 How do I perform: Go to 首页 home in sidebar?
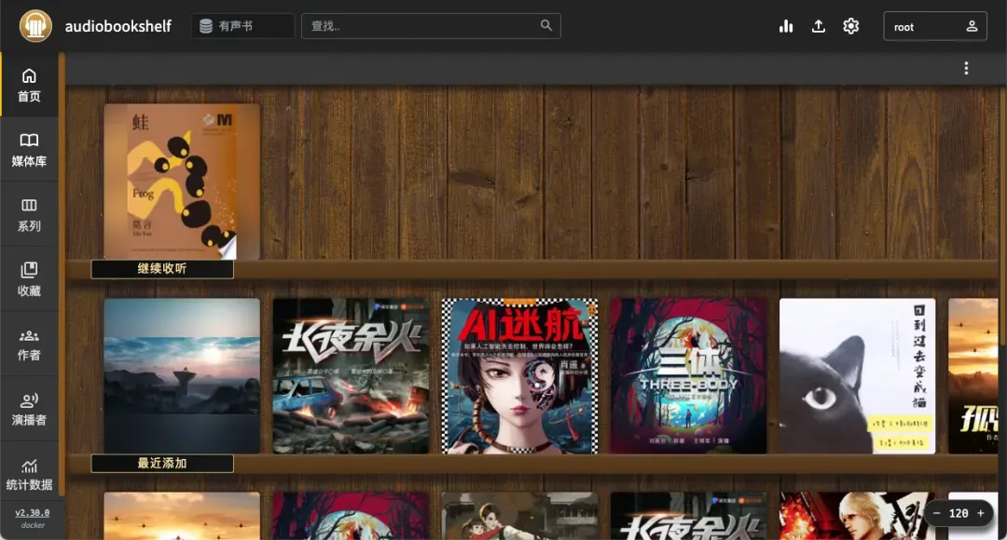[29, 85]
